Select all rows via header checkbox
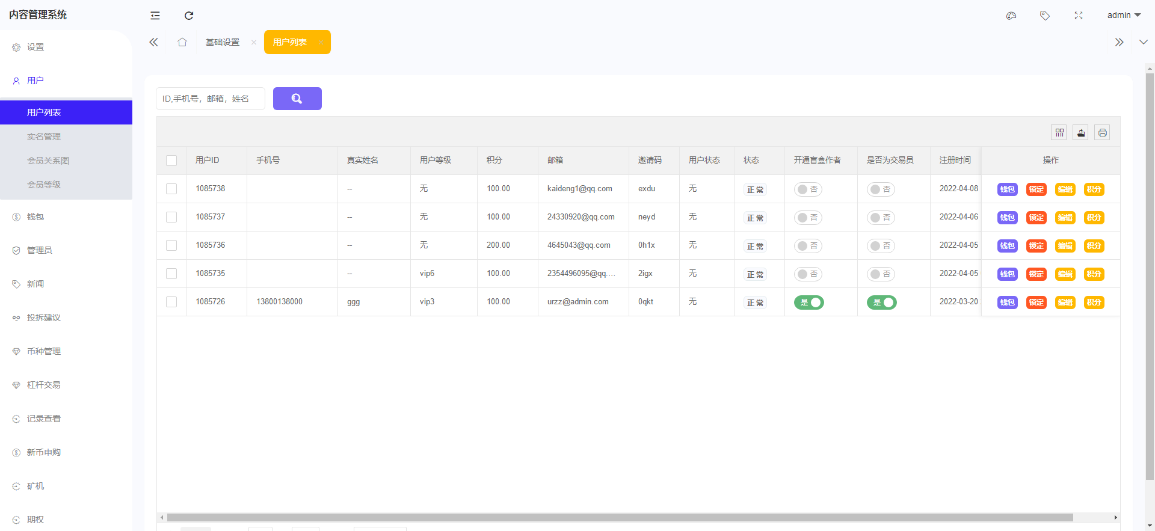Viewport: 1155px width, 531px height. coord(171,161)
